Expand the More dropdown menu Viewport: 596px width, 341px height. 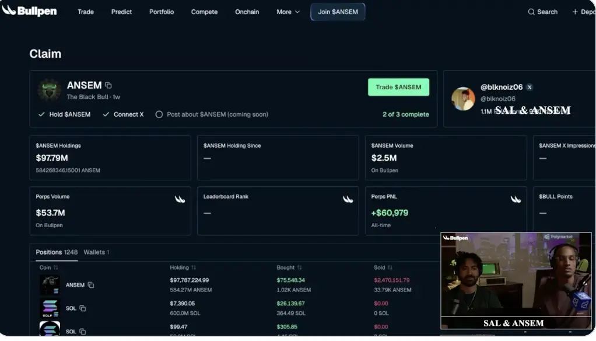288,12
